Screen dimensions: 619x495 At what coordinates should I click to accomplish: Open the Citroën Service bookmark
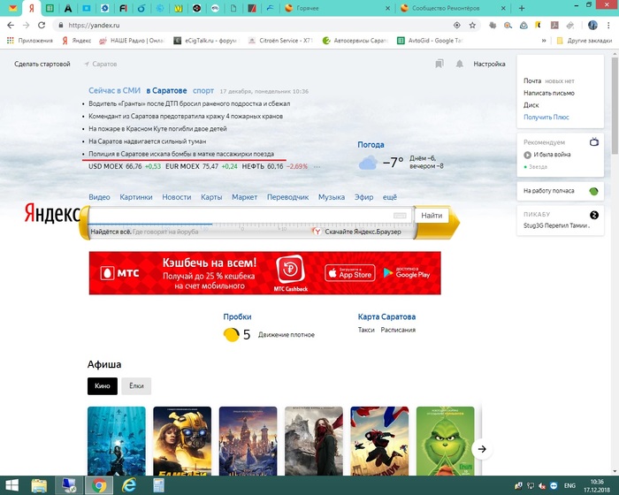click(280, 41)
